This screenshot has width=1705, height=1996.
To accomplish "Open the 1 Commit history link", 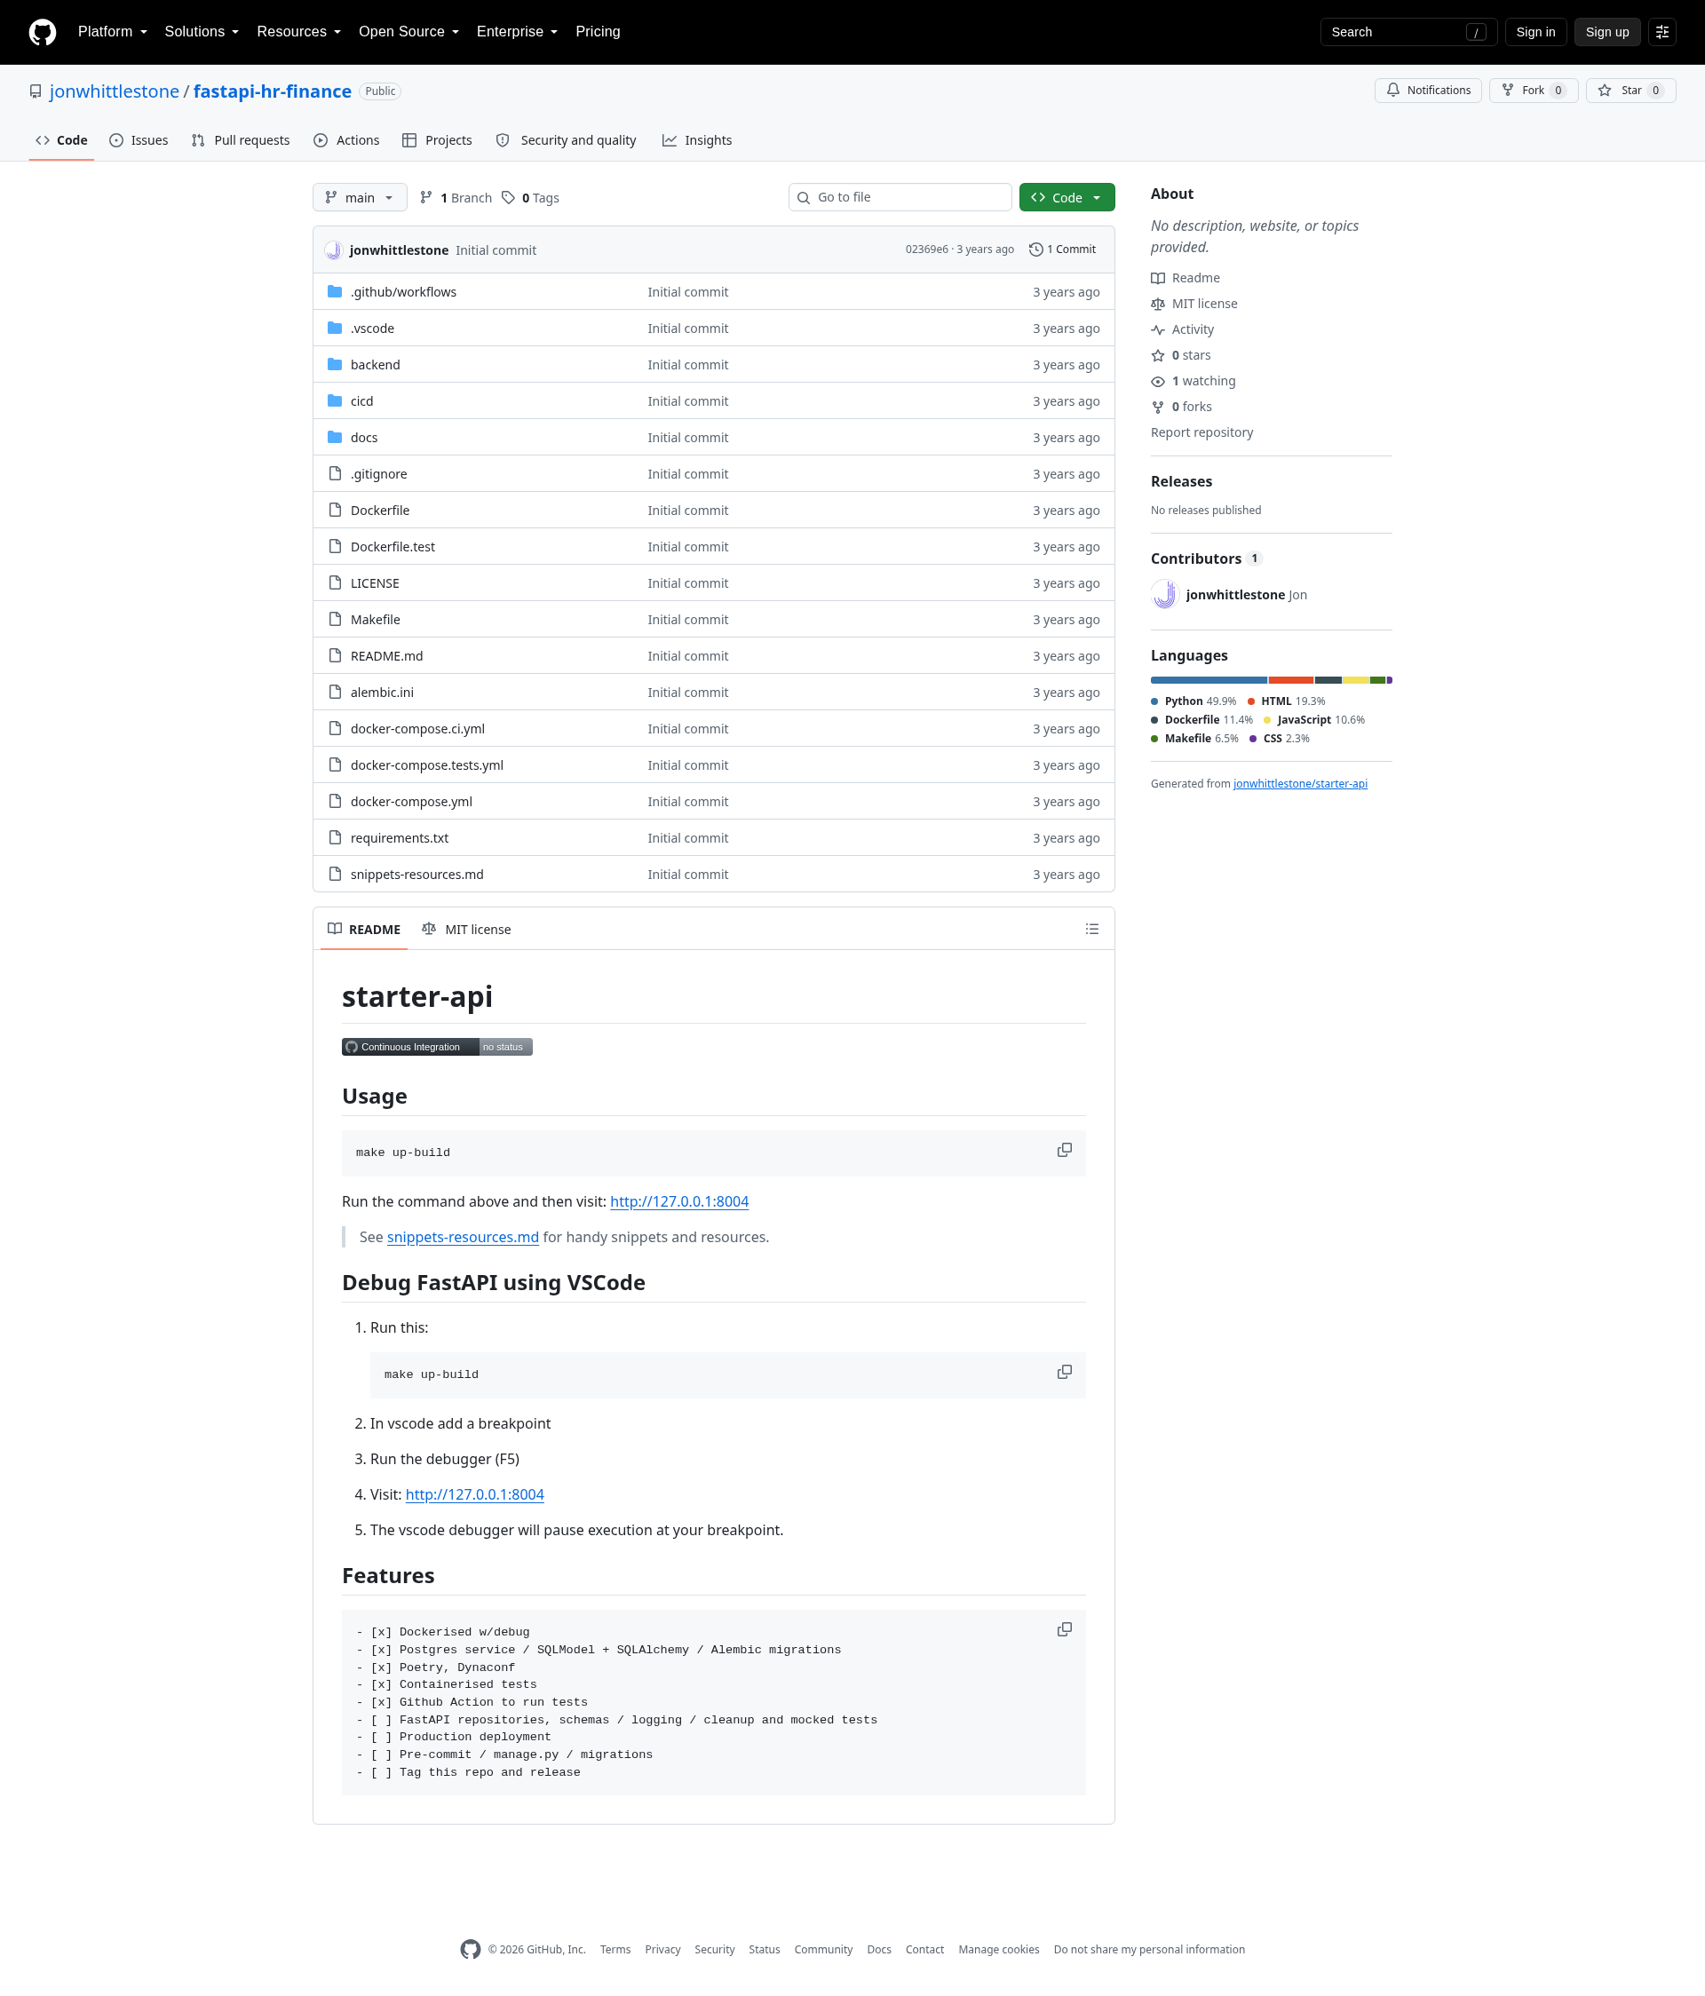I will pos(1062,249).
